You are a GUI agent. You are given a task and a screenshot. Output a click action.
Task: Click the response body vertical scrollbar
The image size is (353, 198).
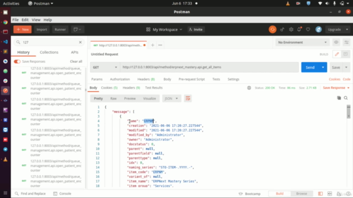348,112
